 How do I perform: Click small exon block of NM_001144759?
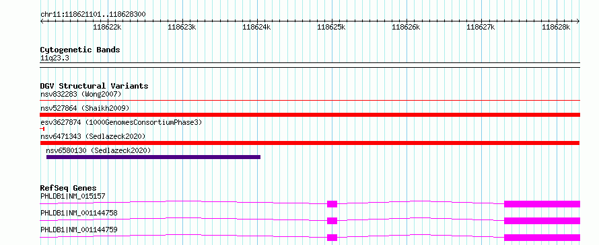click(x=332, y=238)
